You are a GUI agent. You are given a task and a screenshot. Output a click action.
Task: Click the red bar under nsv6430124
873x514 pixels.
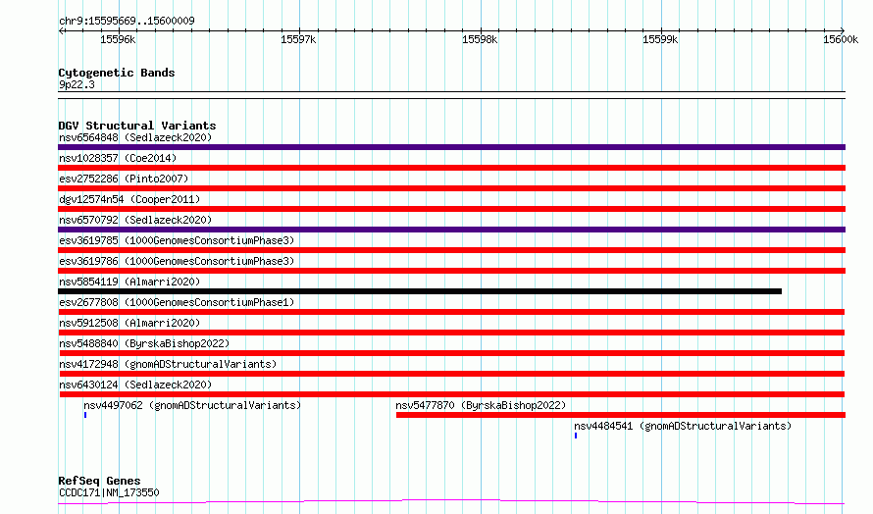pos(452,394)
